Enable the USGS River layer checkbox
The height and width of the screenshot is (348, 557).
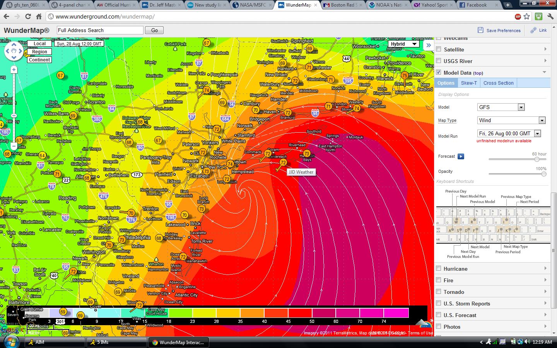[439, 61]
